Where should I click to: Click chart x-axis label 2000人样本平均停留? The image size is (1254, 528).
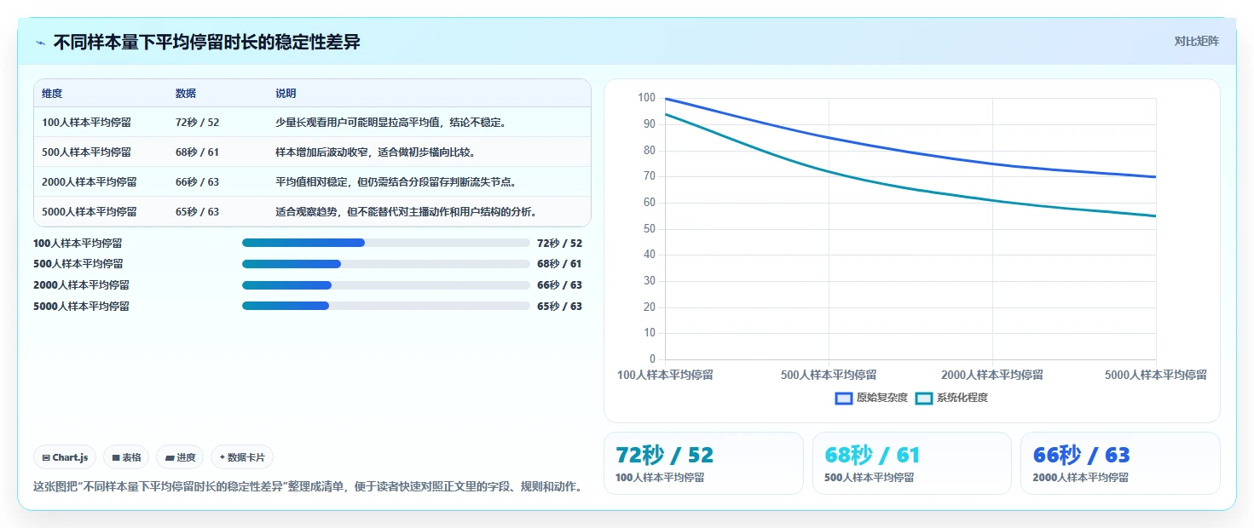tap(992, 375)
